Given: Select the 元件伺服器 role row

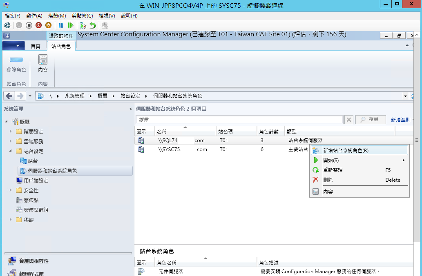Looking at the screenshot, I should point(274,272).
